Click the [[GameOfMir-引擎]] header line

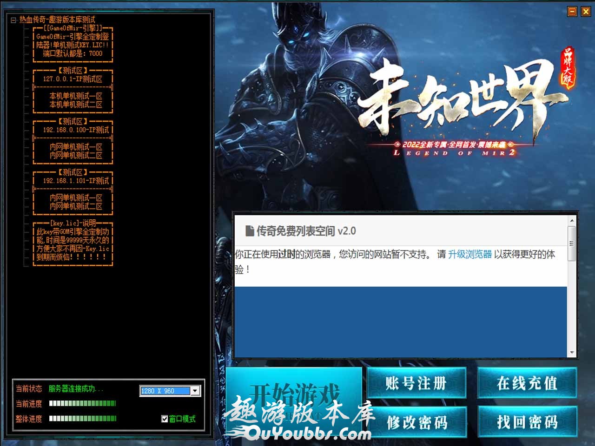[x=73, y=28]
